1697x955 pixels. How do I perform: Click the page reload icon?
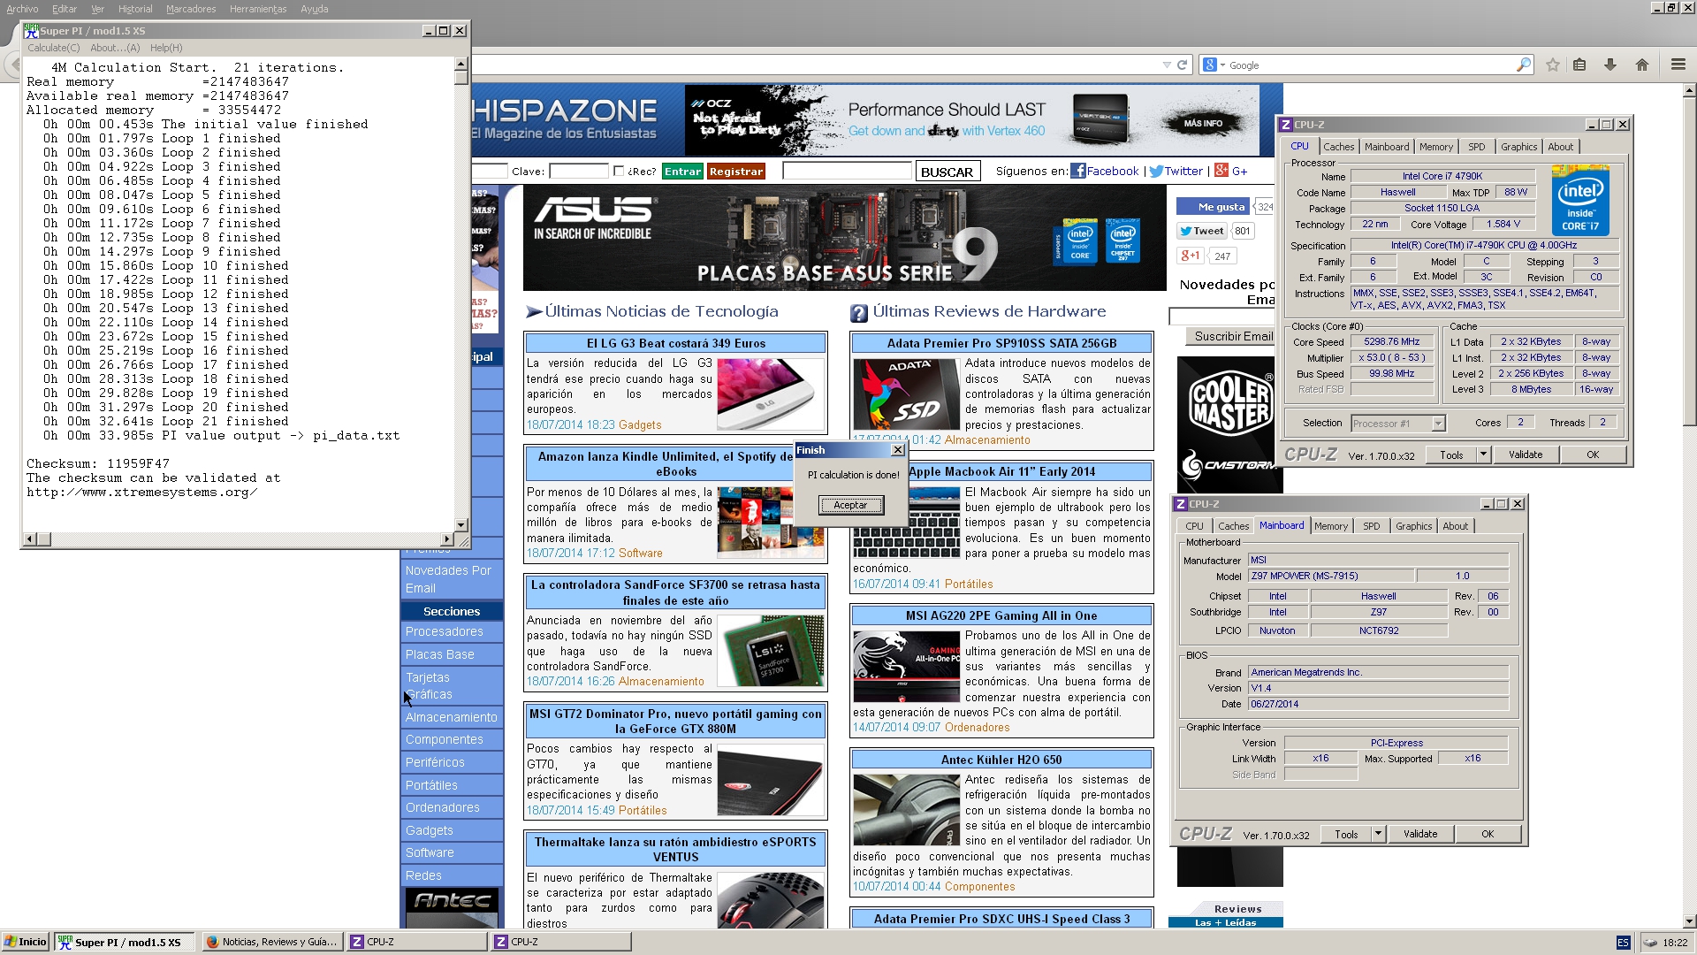pos(1182,65)
